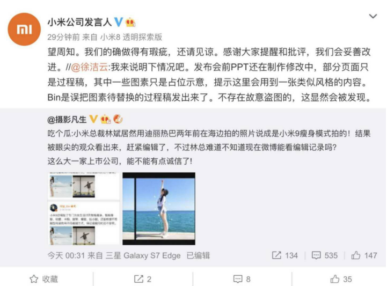
Task: Toggle 收藏 star to favorite post
Action: (x=43, y=279)
